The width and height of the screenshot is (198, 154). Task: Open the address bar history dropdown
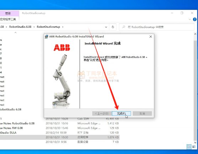[106, 27]
